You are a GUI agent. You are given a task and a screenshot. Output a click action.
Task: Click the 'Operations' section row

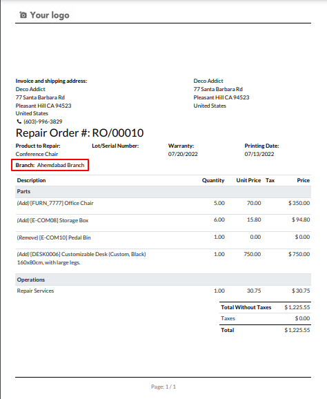click(x=163, y=280)
